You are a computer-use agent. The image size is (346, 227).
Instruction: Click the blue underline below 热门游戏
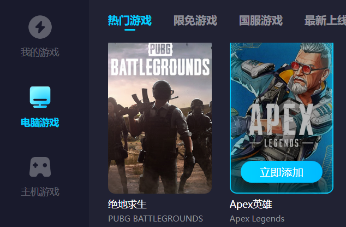(x=130, y=30)
